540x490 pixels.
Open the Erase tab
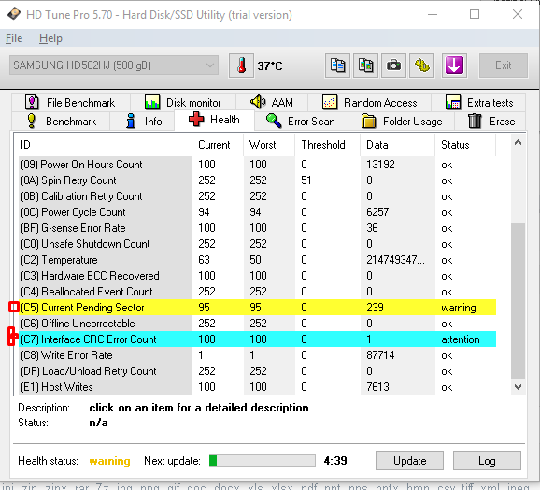(x=490, y=122)
